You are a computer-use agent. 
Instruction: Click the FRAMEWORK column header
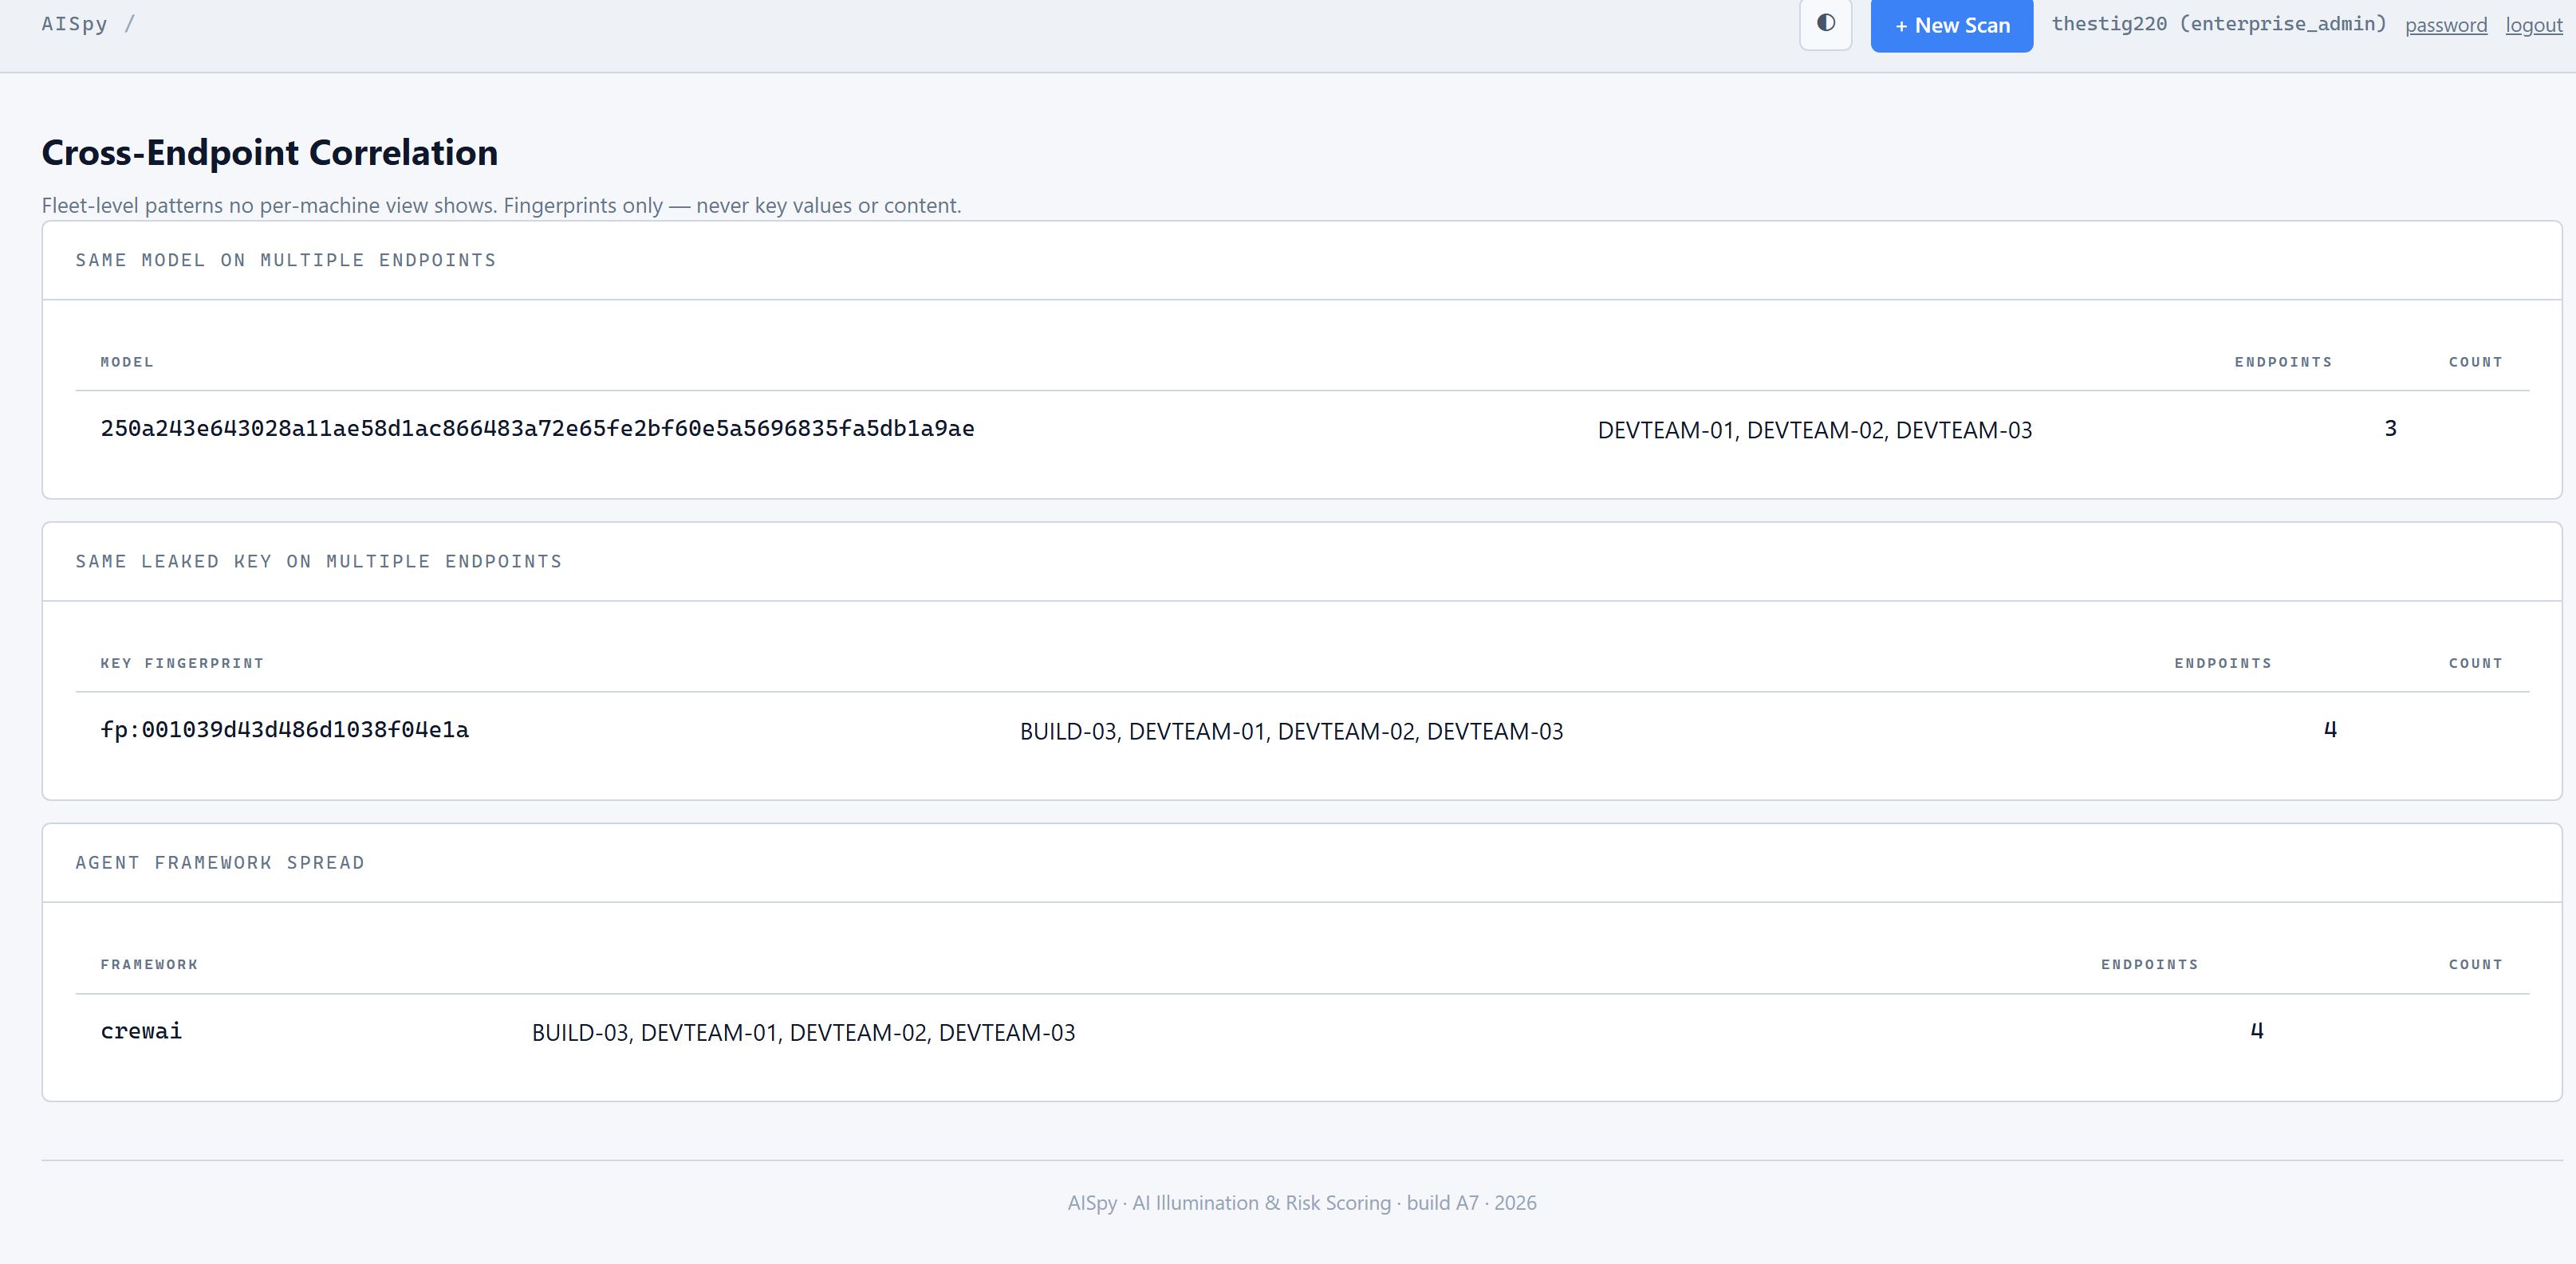pyautogui.click(x=149, y=964)
